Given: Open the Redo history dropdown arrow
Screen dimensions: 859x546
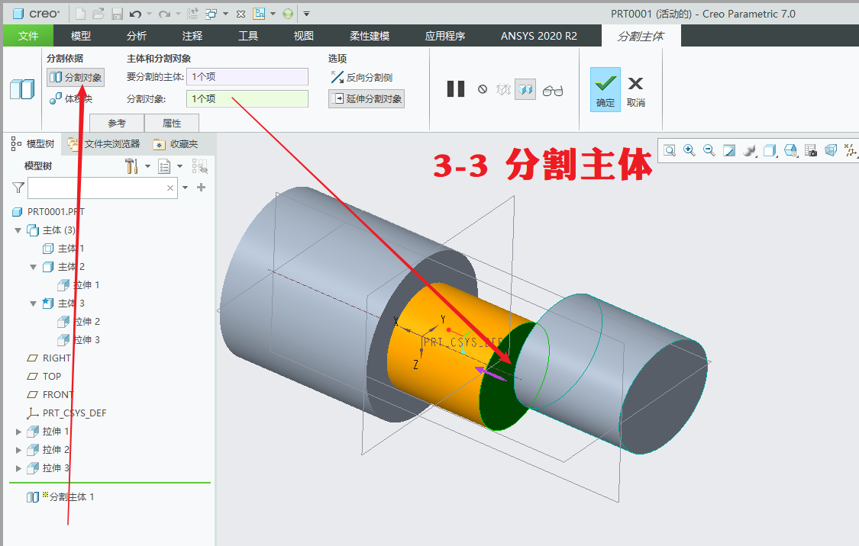Looking at the screenshot, I should point(178,14).
